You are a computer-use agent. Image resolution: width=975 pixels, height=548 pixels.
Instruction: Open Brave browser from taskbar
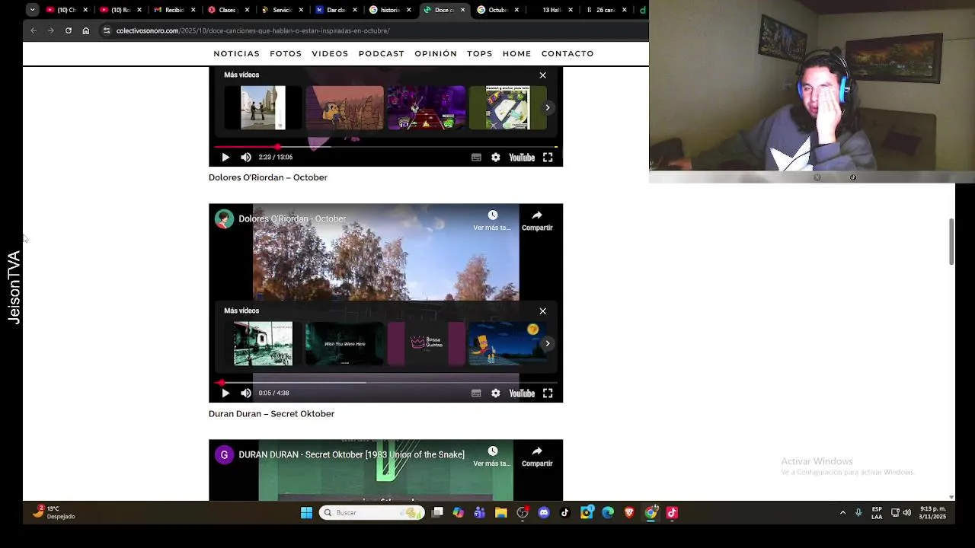pos(629,513)
